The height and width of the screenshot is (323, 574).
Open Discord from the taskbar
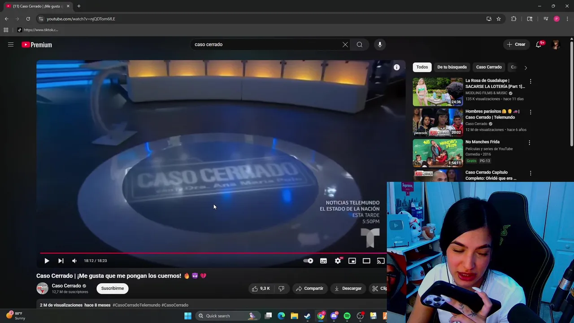pos(334,316)
